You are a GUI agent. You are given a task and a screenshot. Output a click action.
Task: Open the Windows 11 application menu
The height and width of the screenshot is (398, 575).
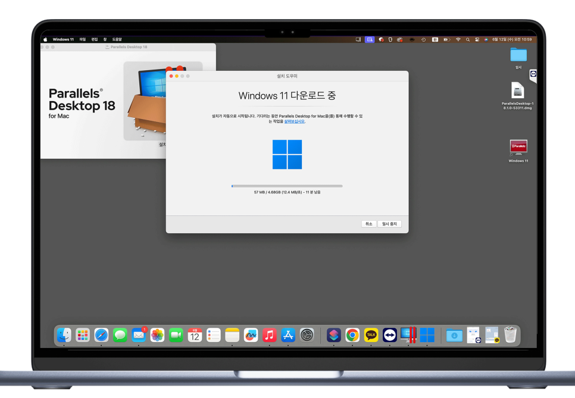[63, 40]
